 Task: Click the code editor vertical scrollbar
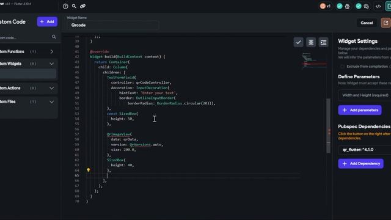[329, 126]
